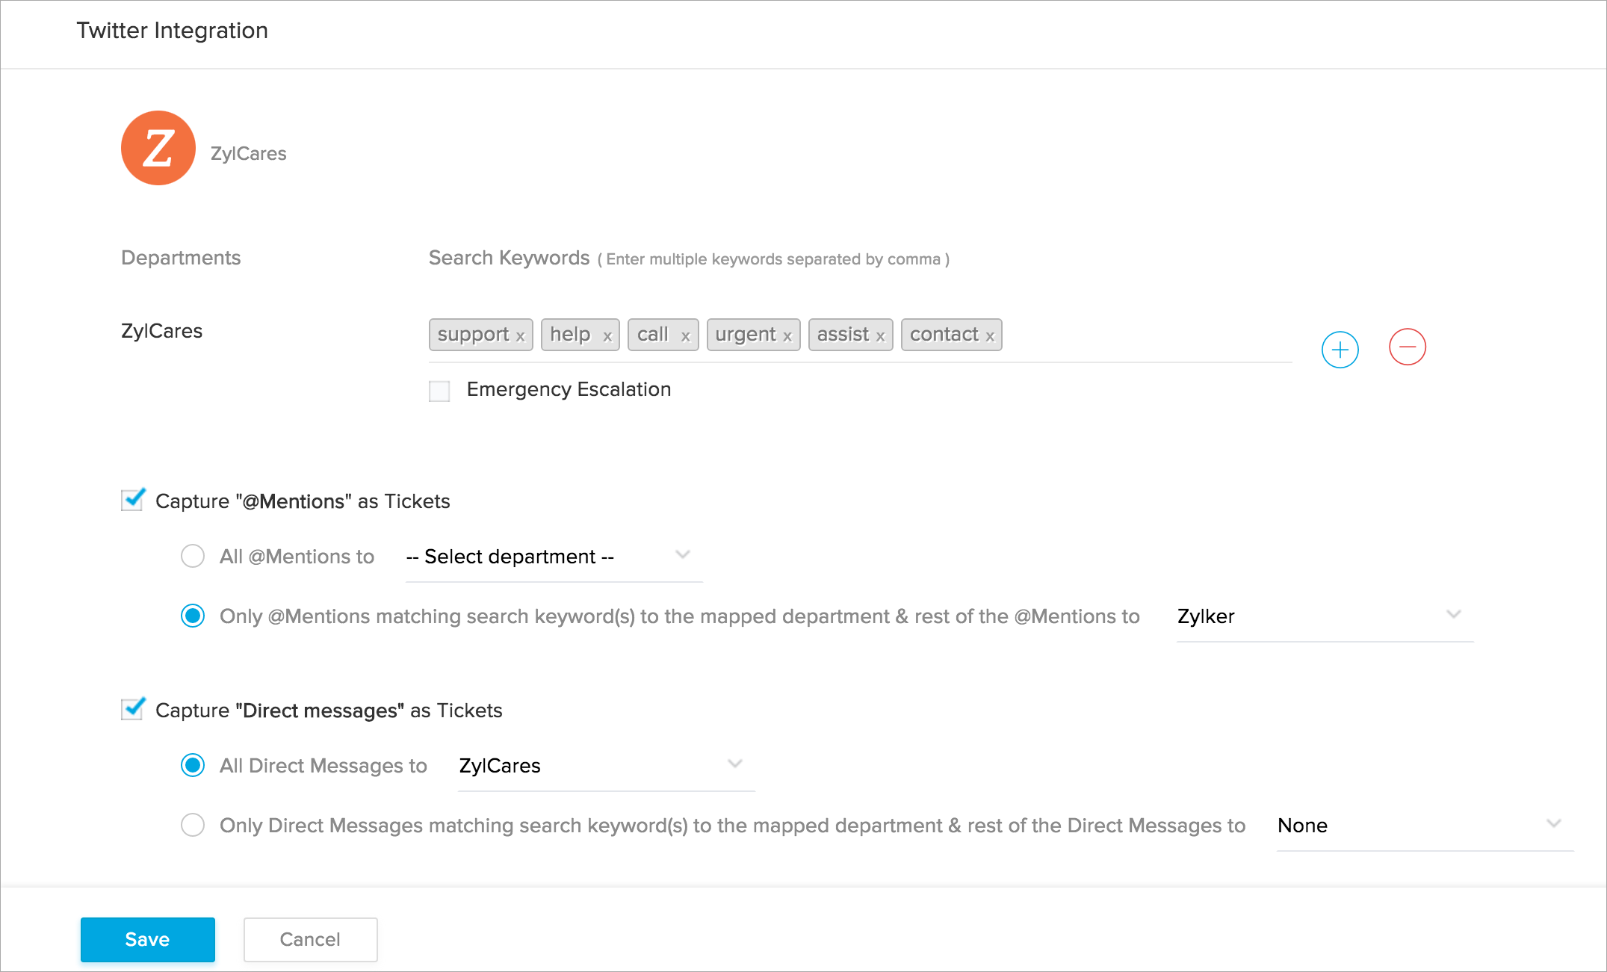The width and height of the screenshot is (1607, 972).
Task: Click the orange ZylCares Z avatar
Action: tap(158, 148)
